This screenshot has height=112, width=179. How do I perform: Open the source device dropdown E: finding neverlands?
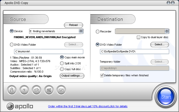tap(56, 31)
